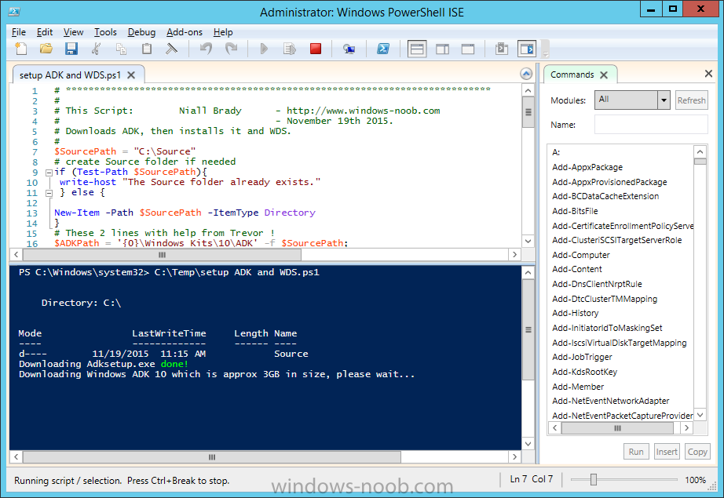Click the script pane horizontal scroll right arrow
The height and width of the screenshot is (498, 724).
pyautogui.click(x=515, y=255)
